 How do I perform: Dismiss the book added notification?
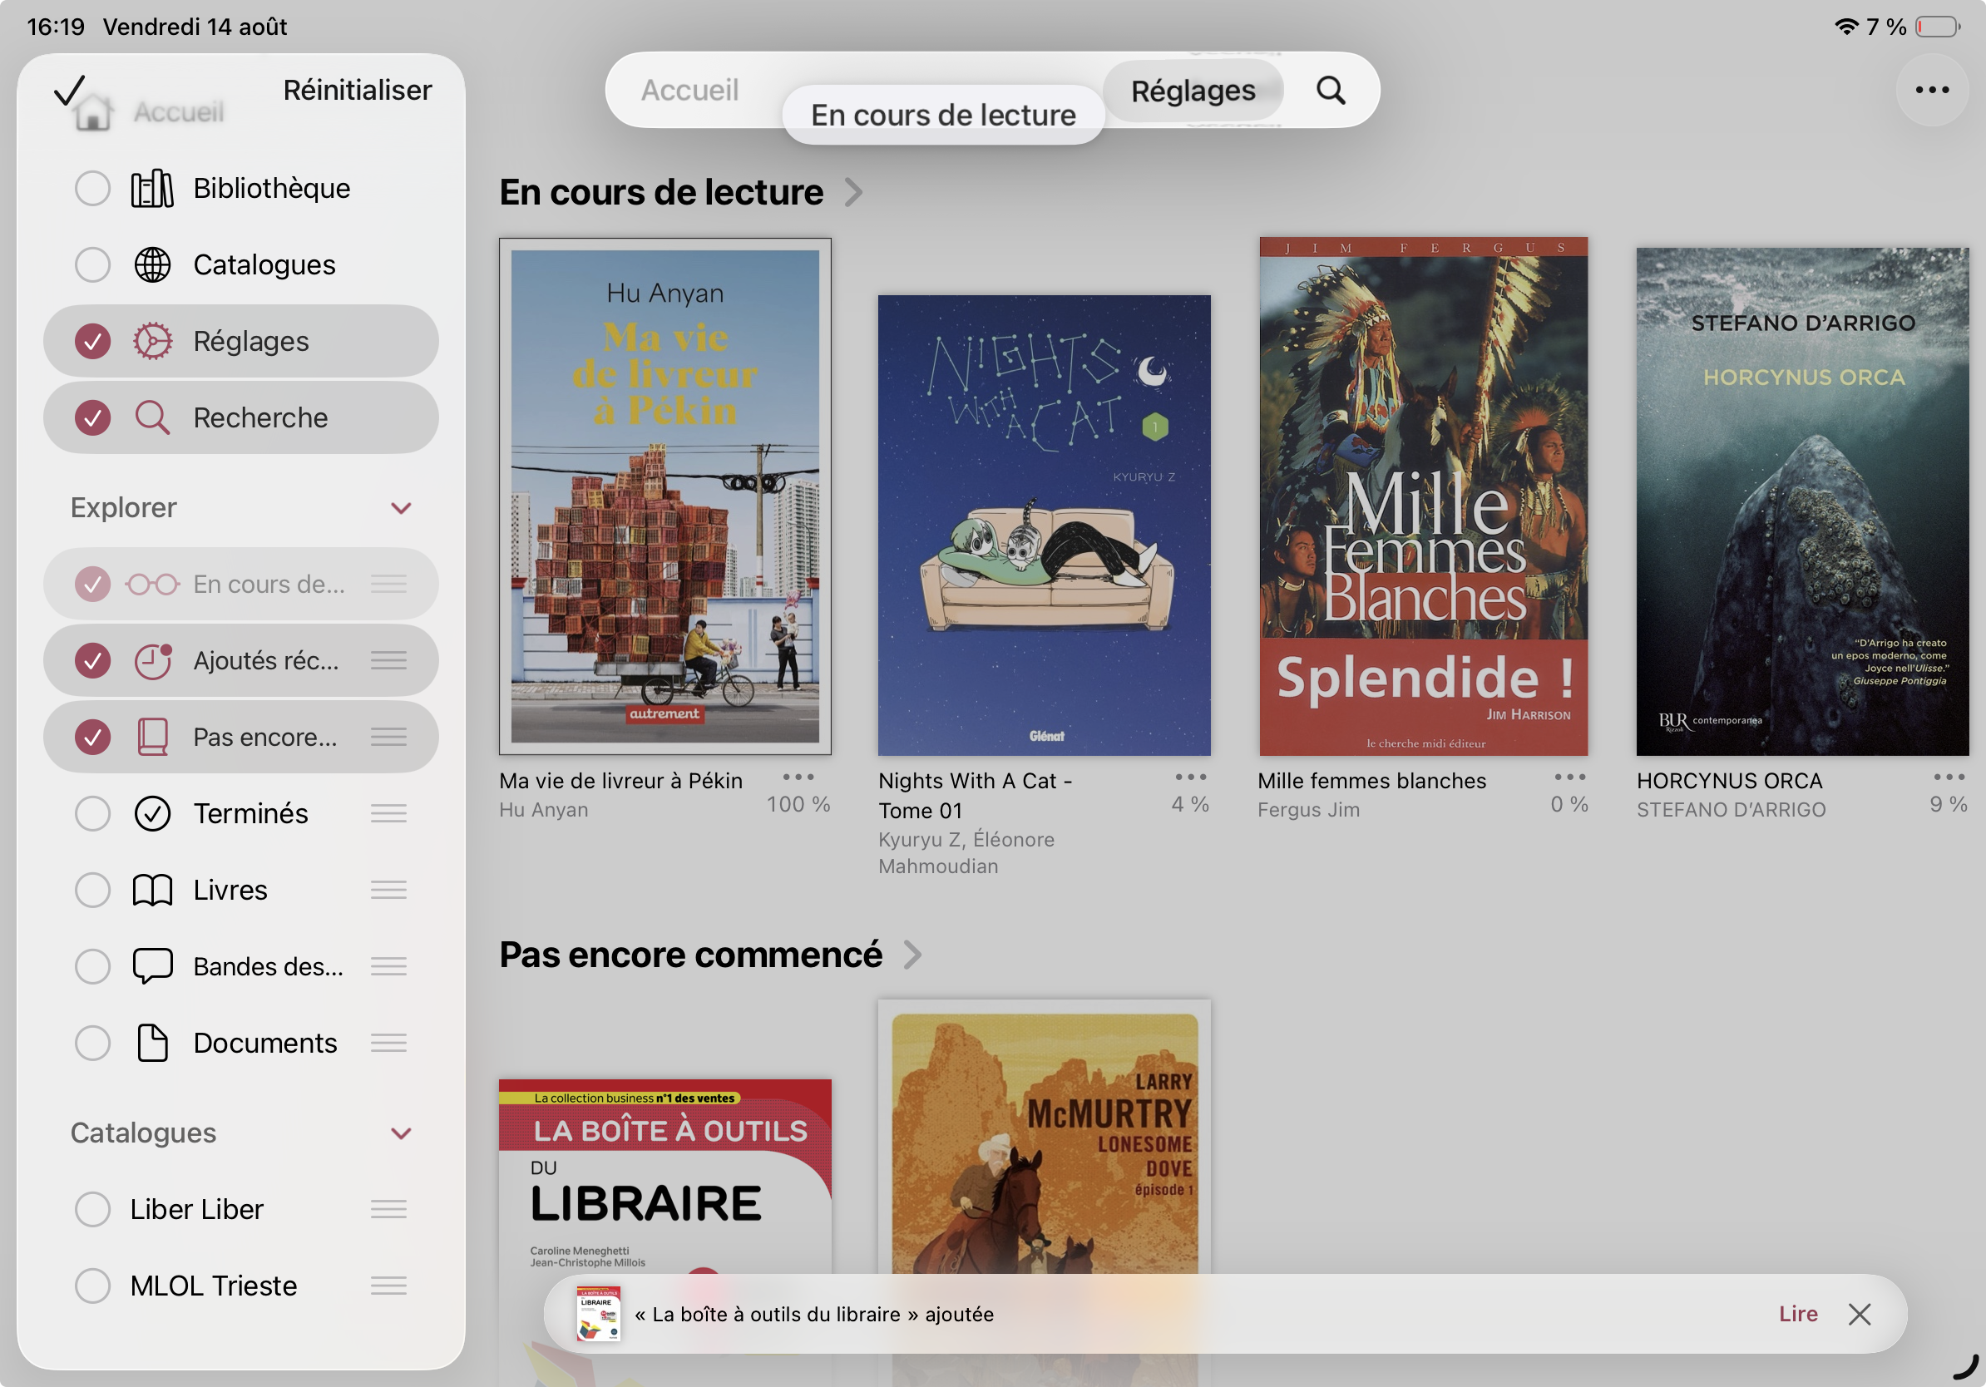[x=1859, y=1315]
